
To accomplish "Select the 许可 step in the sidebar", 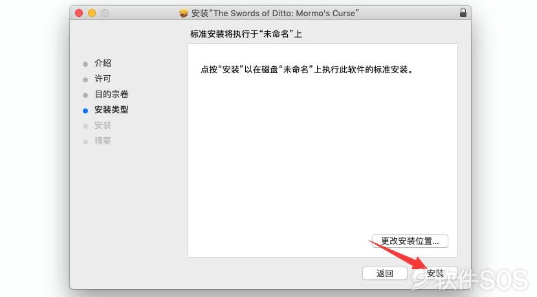I will pos(103,79).
